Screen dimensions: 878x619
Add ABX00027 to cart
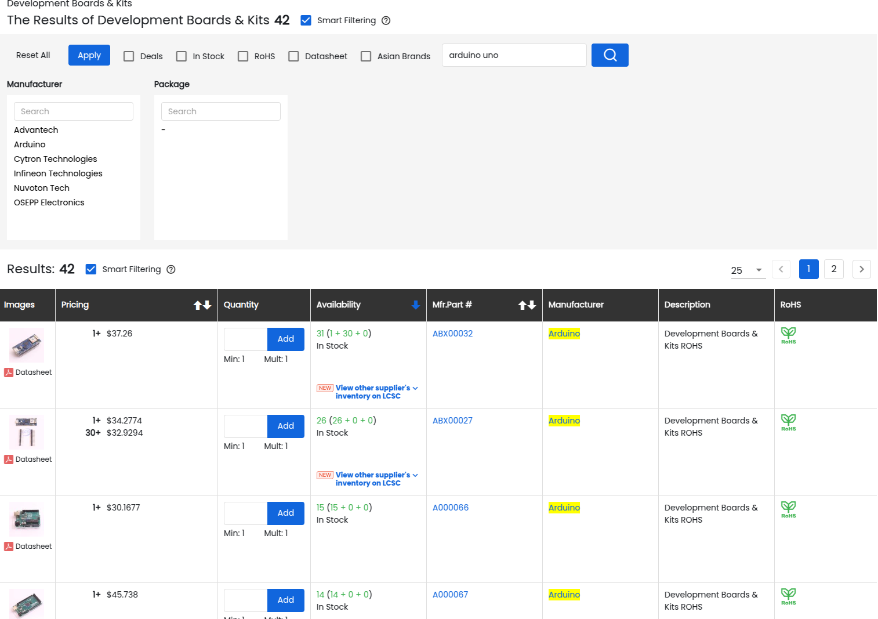(286, 426)
